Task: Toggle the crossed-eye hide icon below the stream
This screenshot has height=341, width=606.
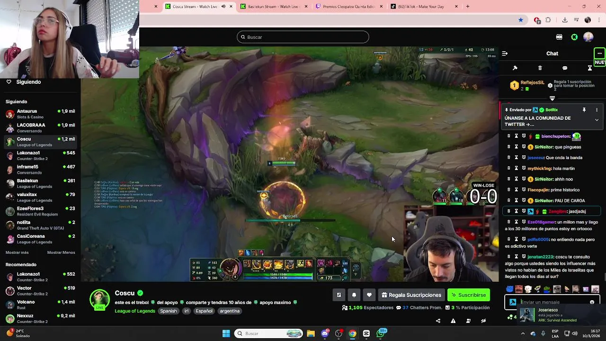Action: [483, 321]
